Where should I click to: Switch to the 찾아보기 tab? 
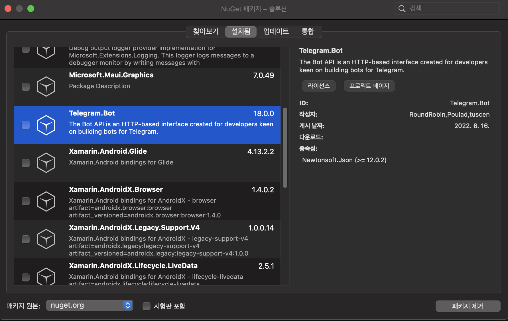pos(206,31)
